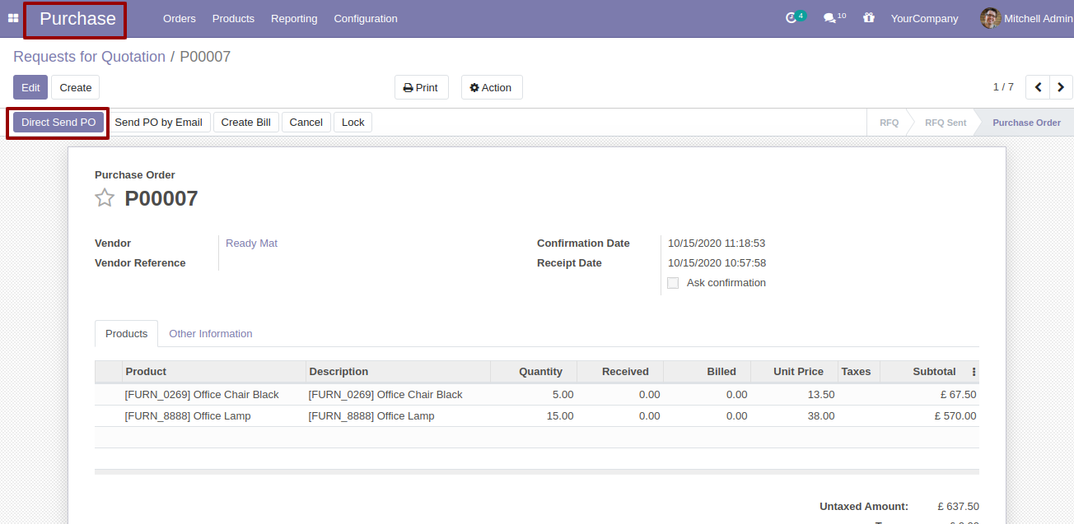Click unit price 13.50 cell
The height and width of the screenshot is (524, 1074).
pyautogui.click(x=795, y=395)
